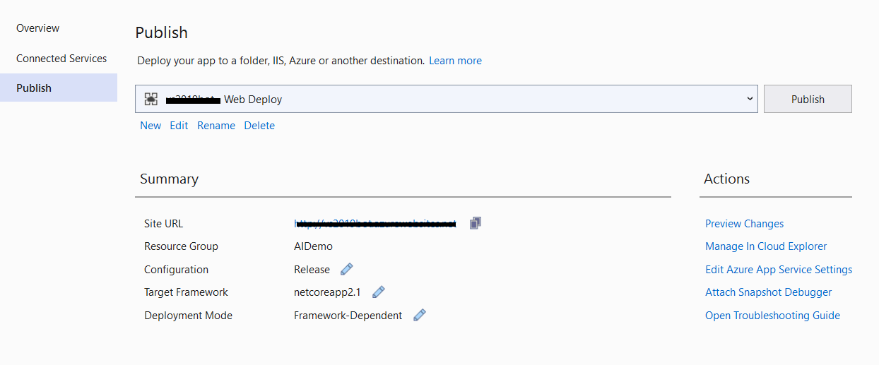Switch to the Overview tab
This screenshot has width=879, height=365.
click(38, 28)
